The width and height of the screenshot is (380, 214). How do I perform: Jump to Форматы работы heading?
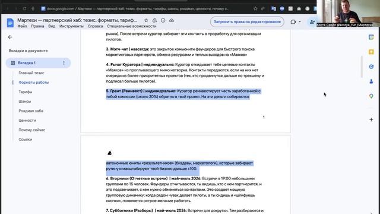[34, 83]
